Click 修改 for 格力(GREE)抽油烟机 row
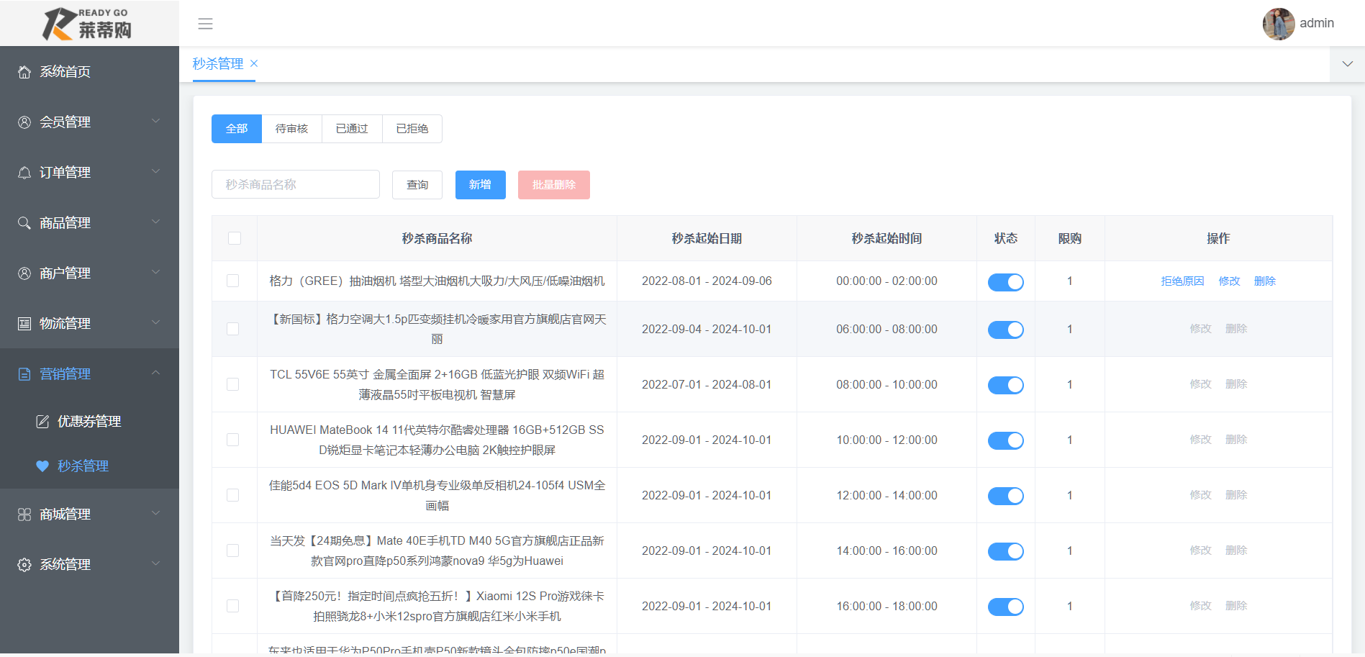1365x657 pixels. click(1229, 281)
